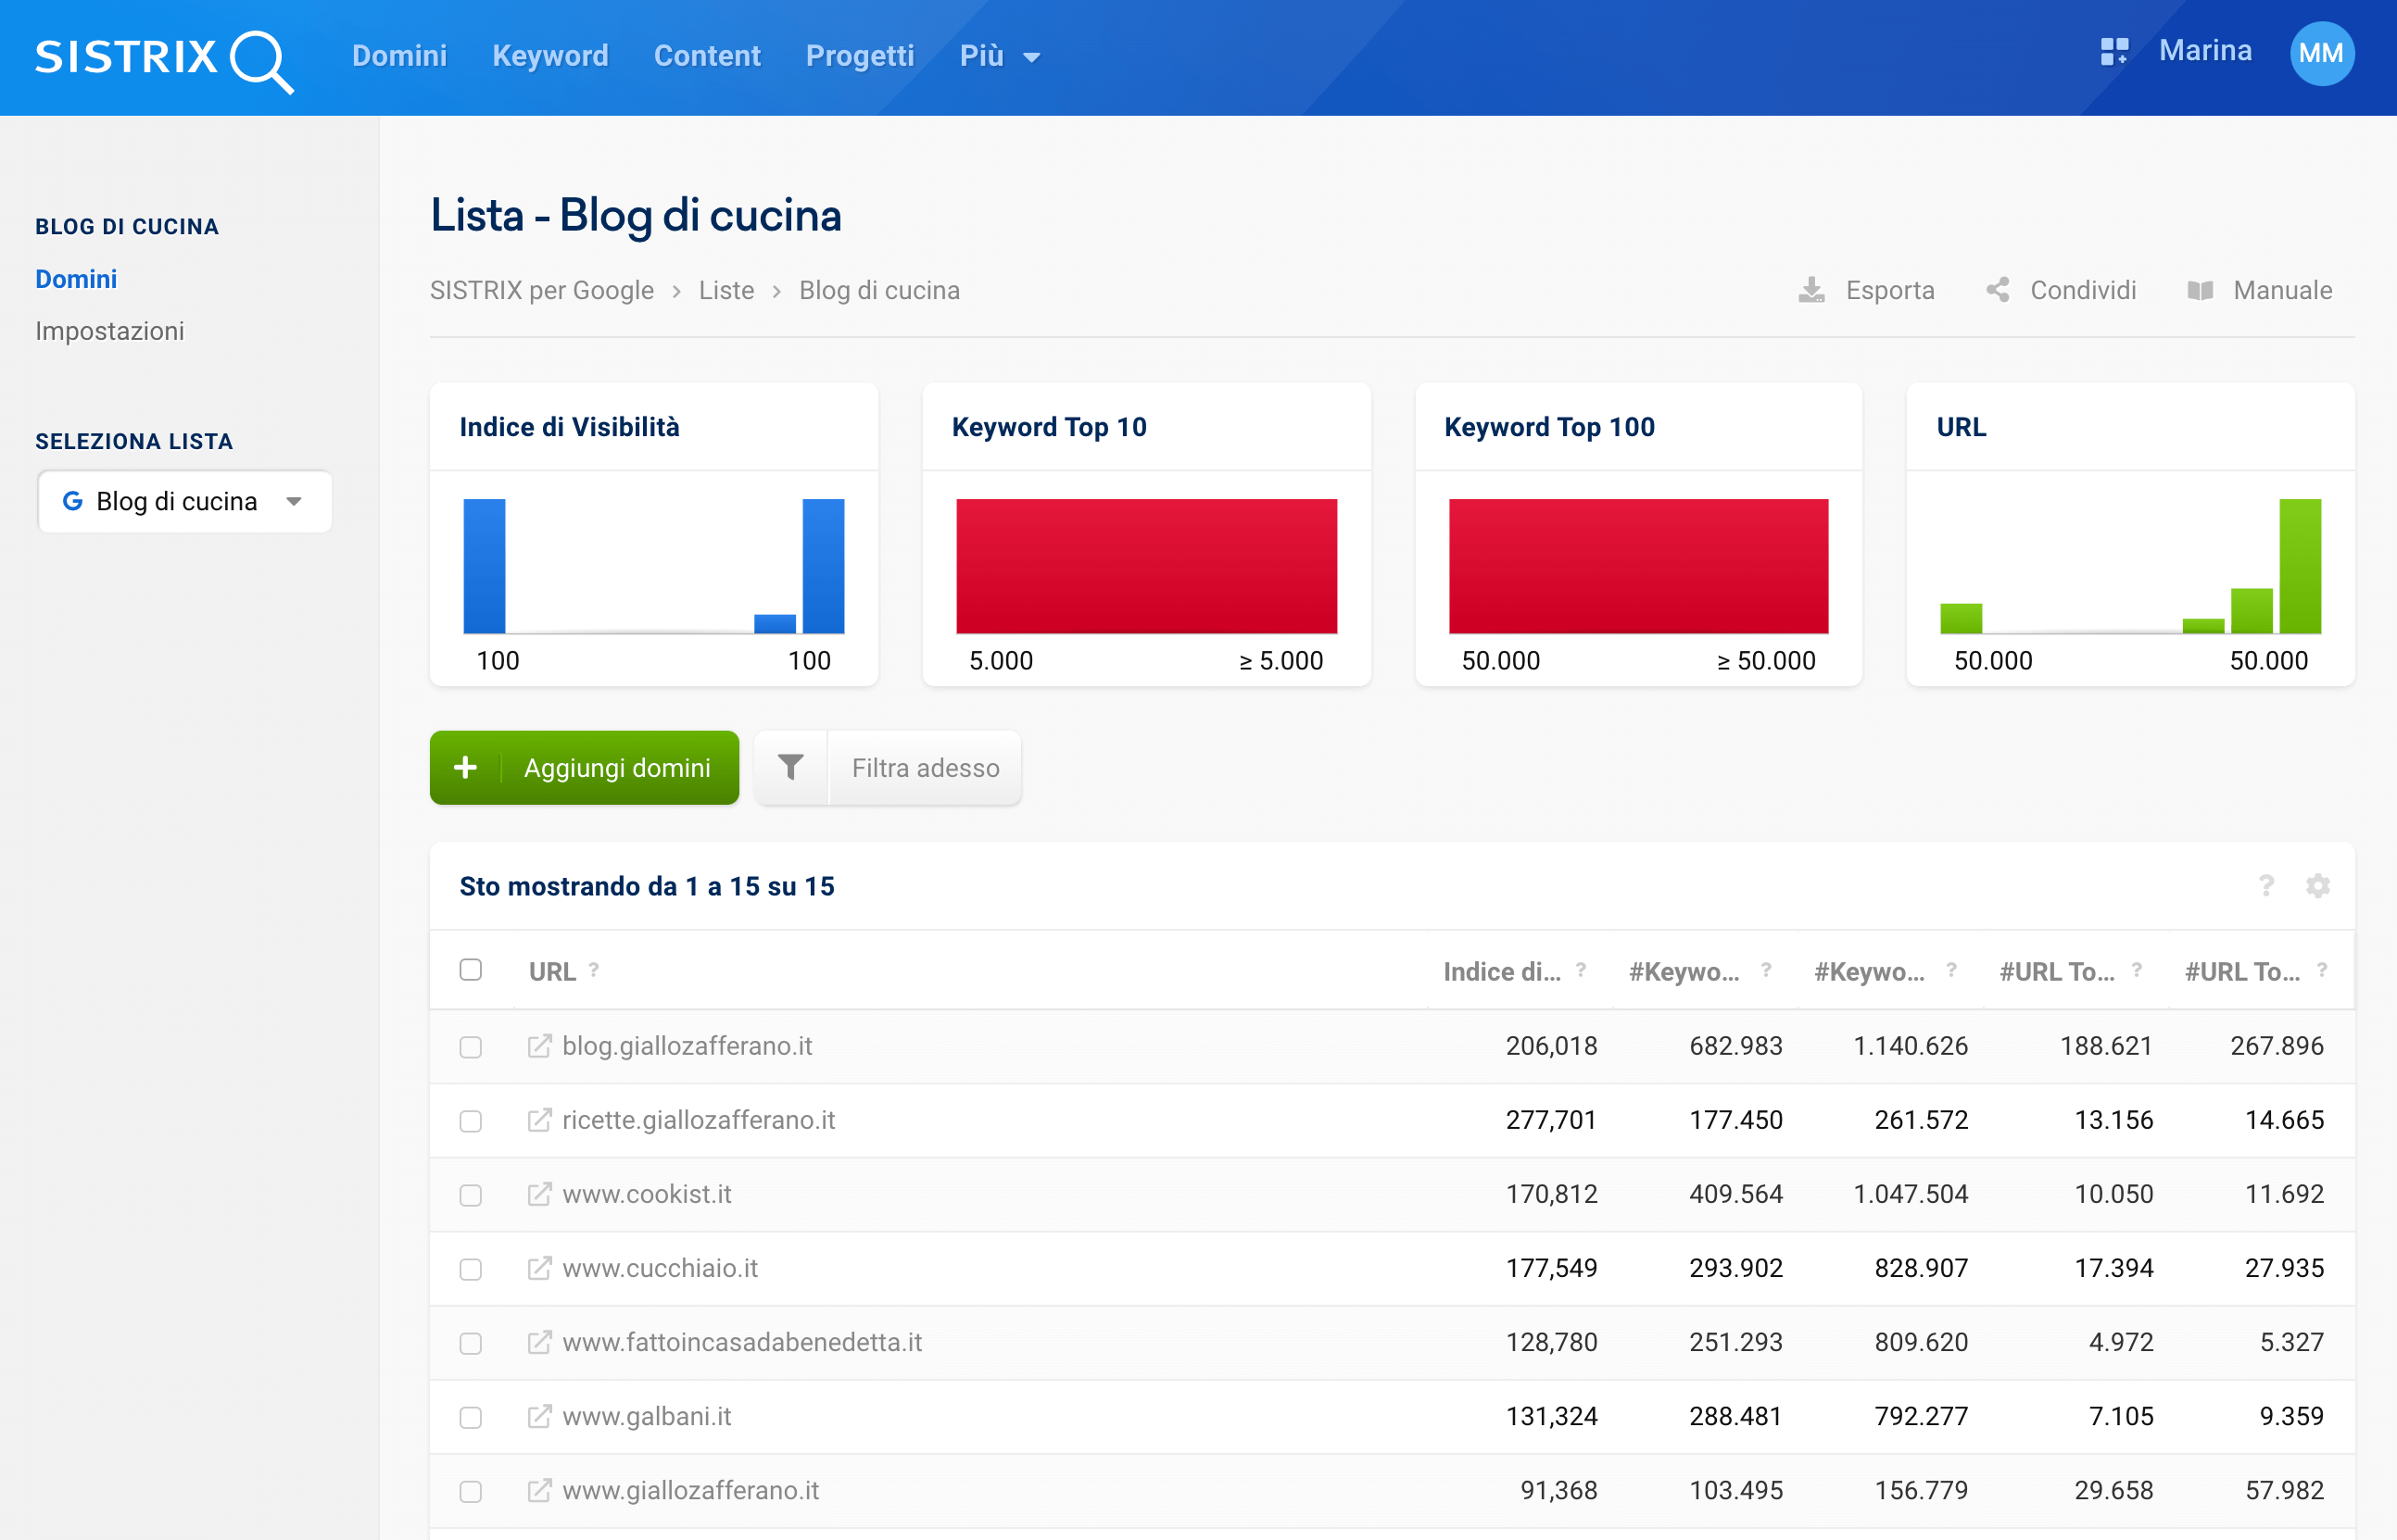Click the Condividi share icon

pos(1997,290)
